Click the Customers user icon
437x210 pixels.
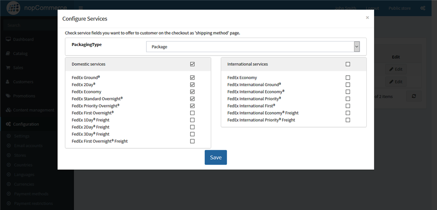pos(8,82)
